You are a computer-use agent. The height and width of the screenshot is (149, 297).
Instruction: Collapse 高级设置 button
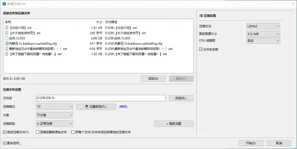coord(174,124)
